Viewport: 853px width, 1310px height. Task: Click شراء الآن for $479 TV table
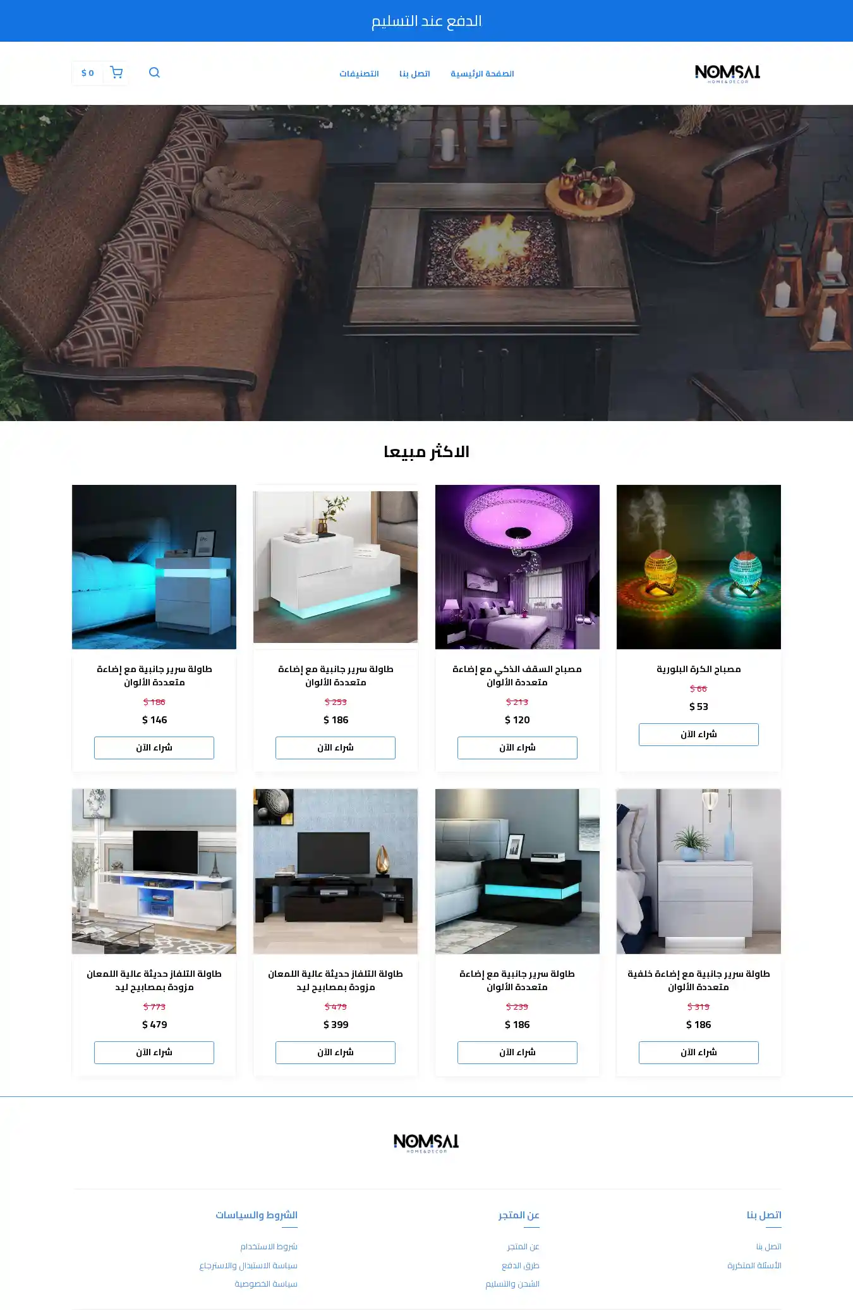pos(154,1053)
